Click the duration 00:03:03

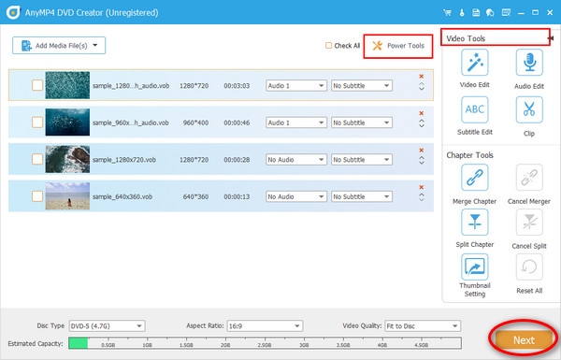[237, 86]
